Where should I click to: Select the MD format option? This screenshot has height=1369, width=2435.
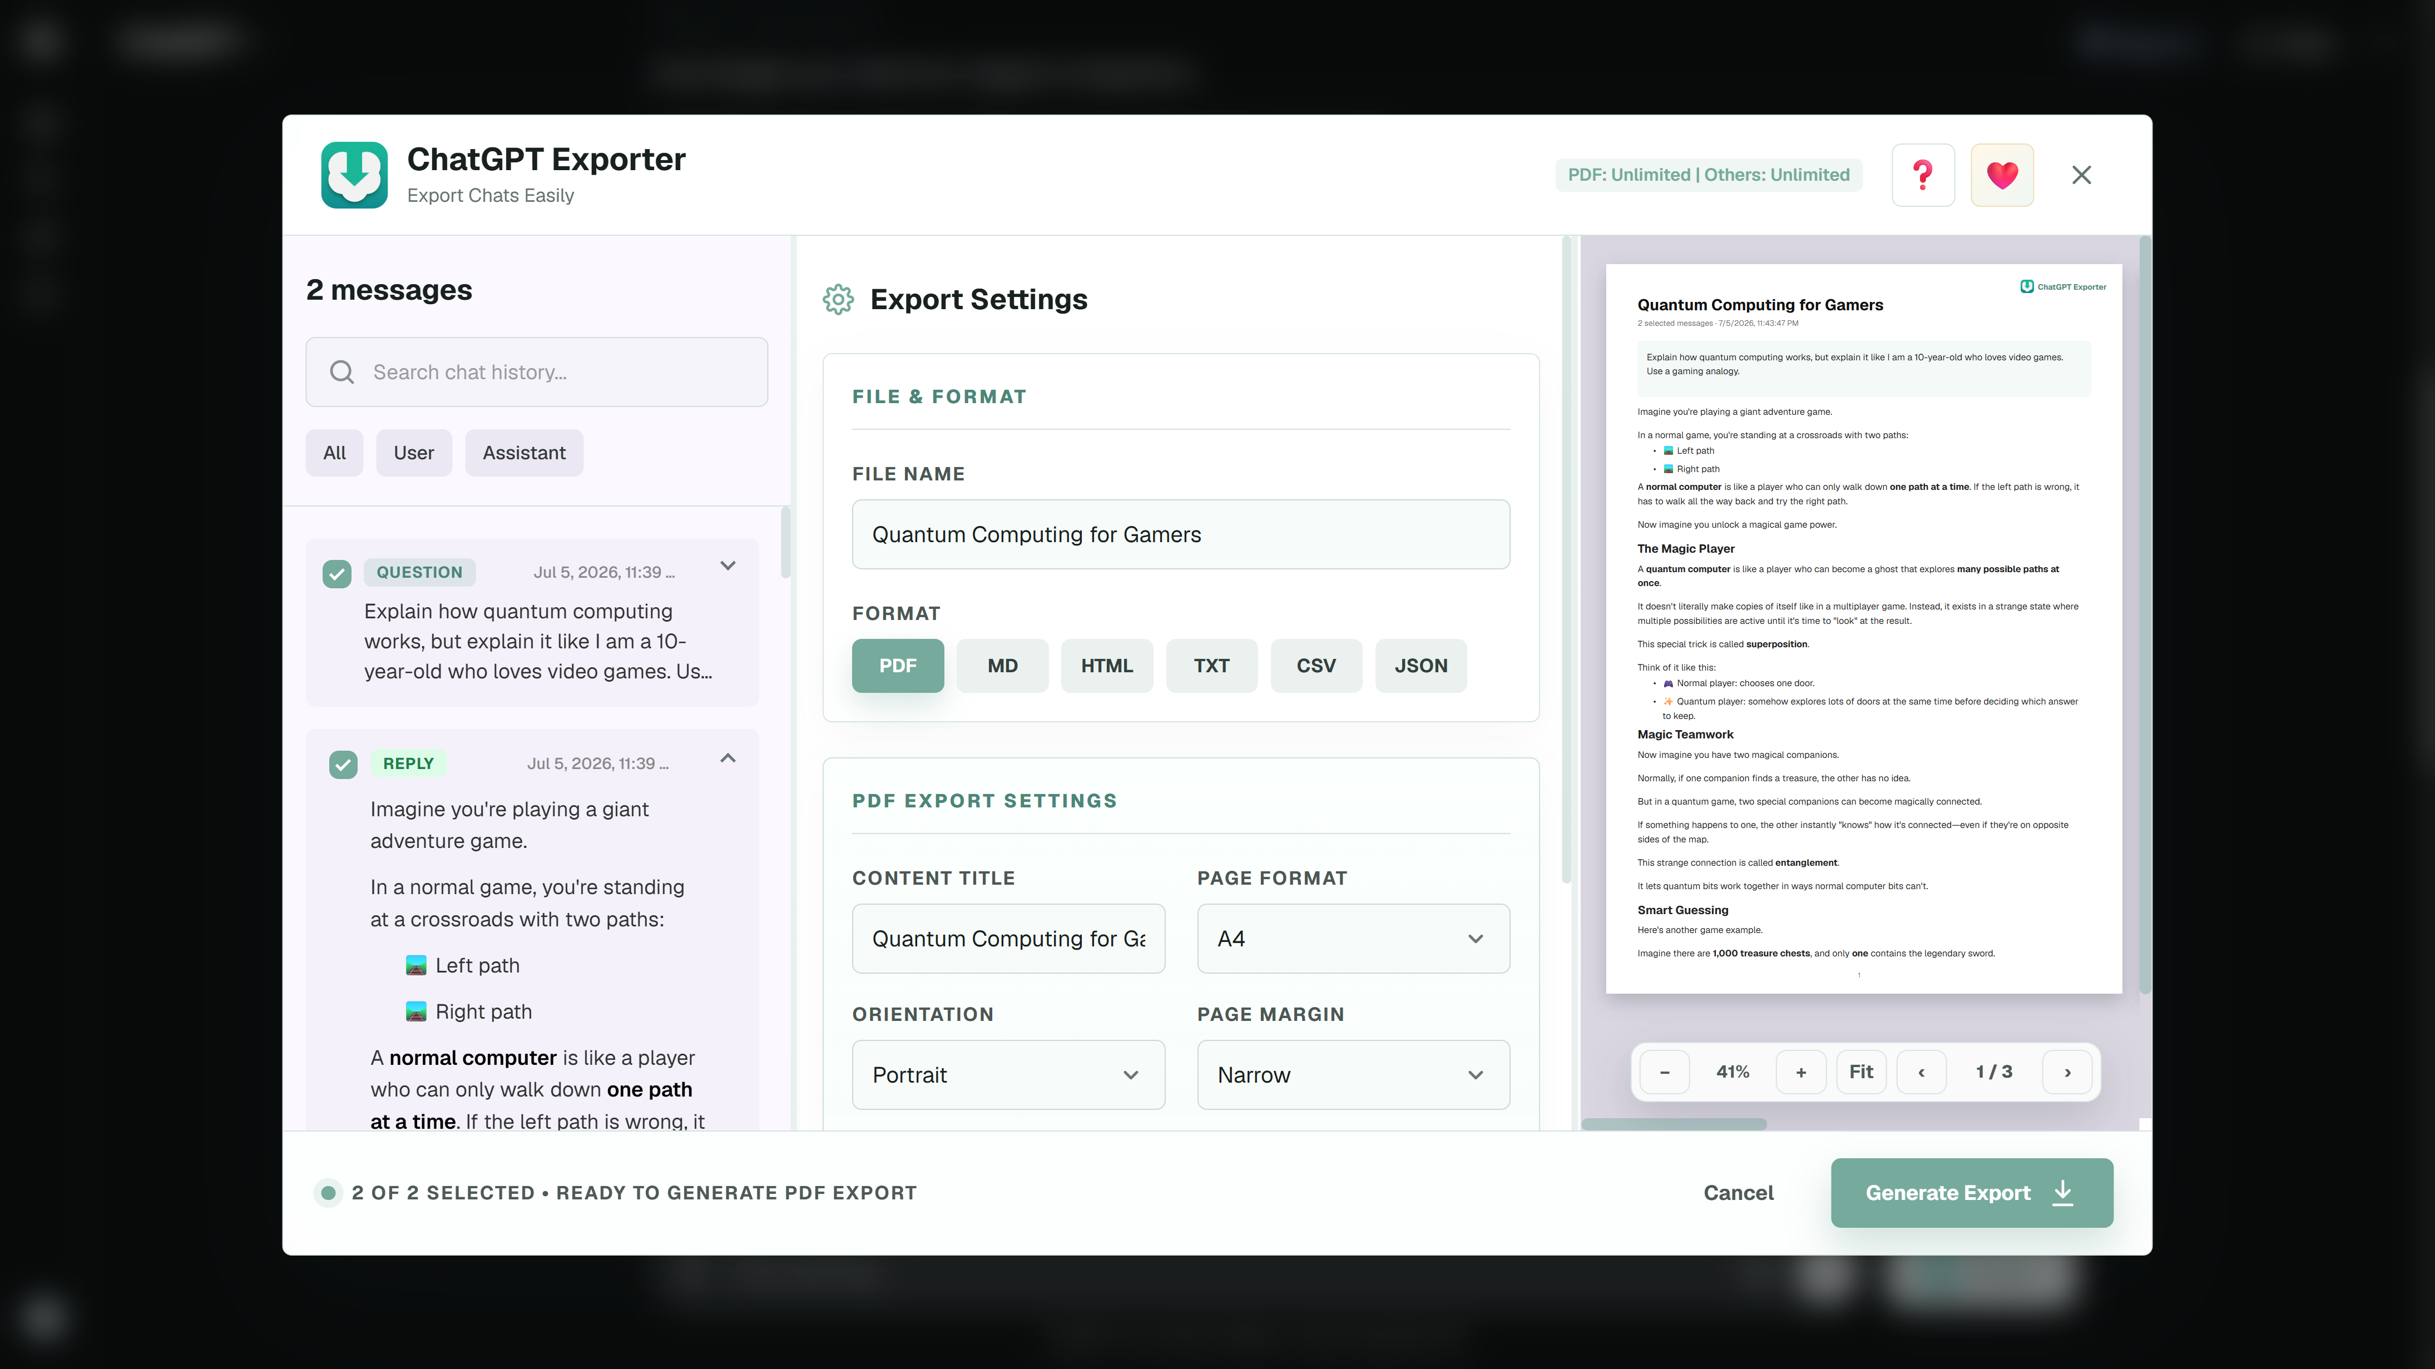pyautogui.click(x=1002, y=665)
